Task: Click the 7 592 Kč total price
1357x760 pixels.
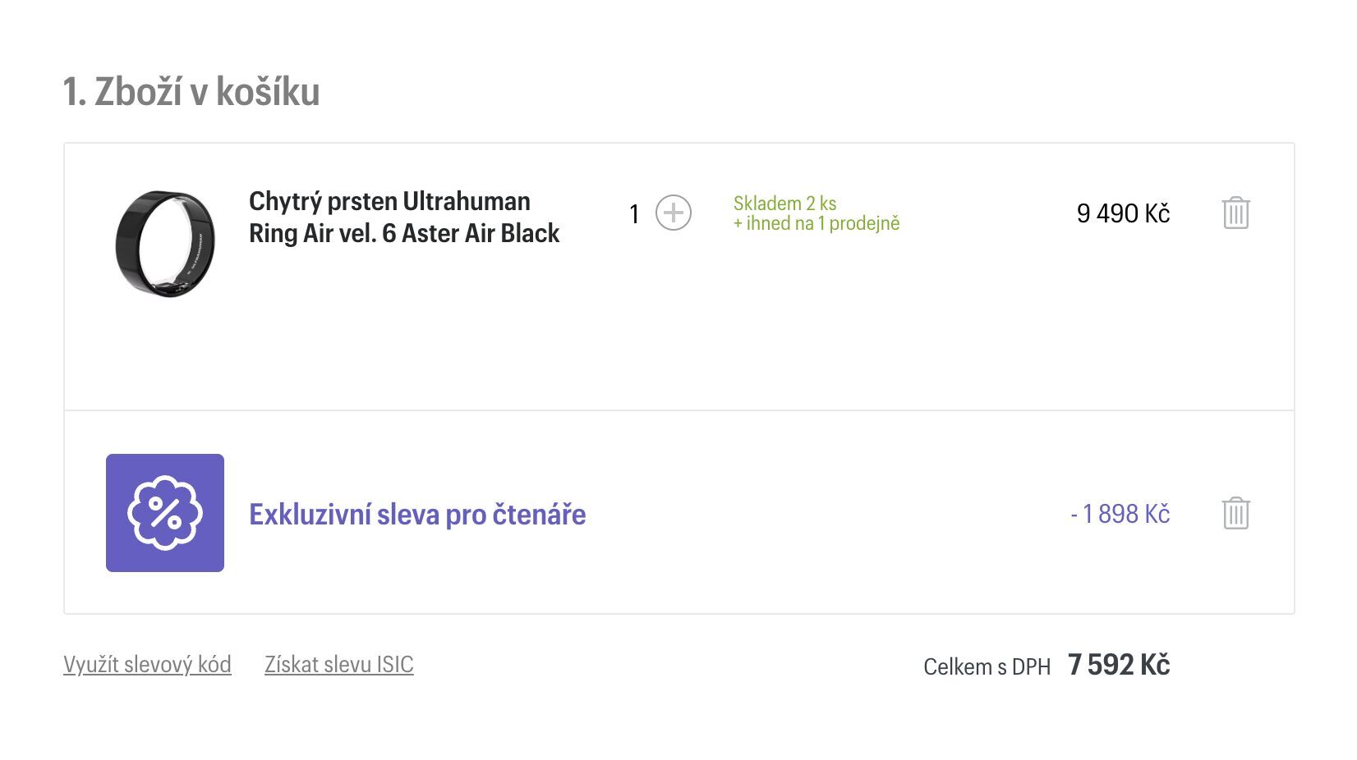Action: 1119,664
